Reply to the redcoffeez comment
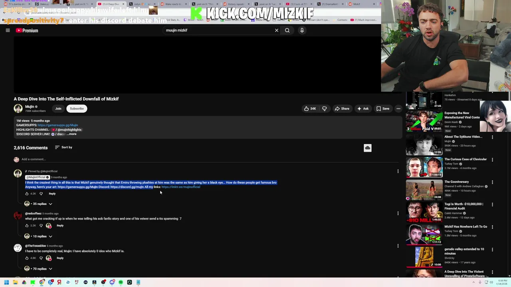Screen dimensions: 511x287 [60, 226]
